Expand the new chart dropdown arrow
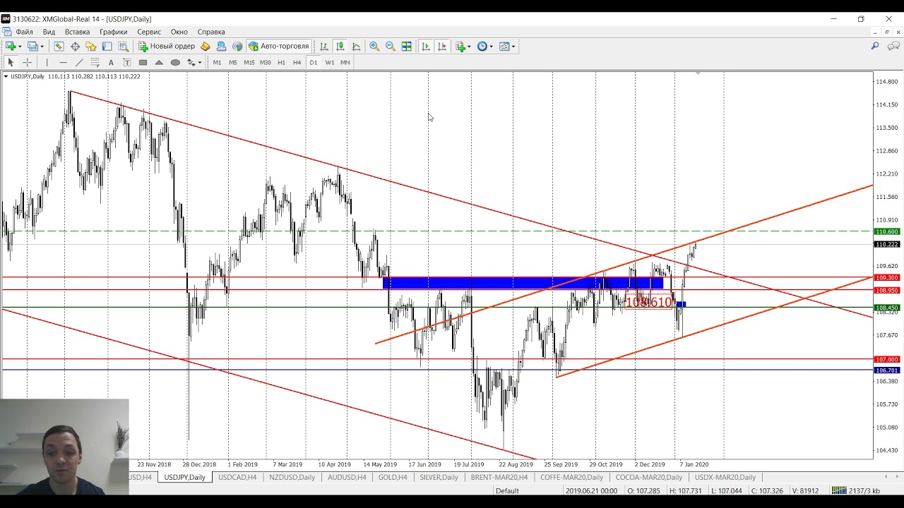This screenshot has width=904, height=508. pyautogui.click(x=20, y=47)
